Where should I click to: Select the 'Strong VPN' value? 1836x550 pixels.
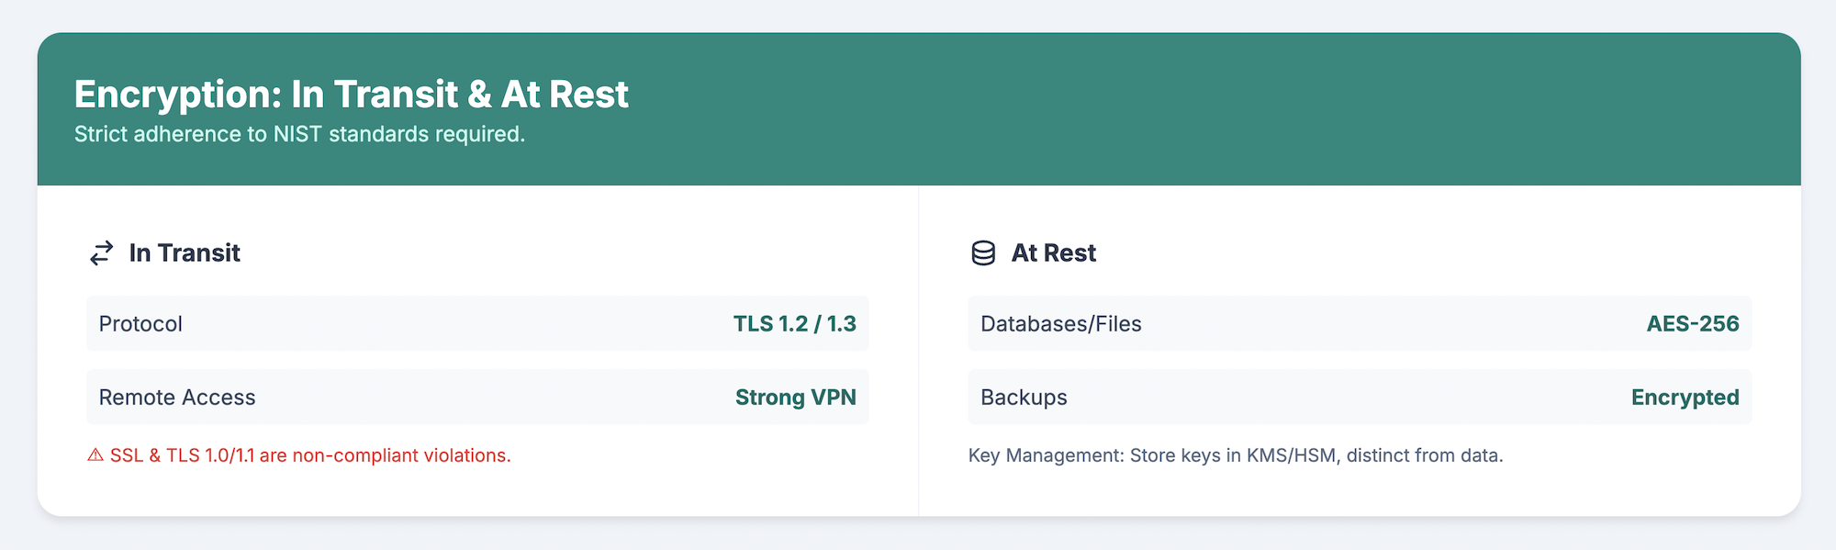[796, 397]
